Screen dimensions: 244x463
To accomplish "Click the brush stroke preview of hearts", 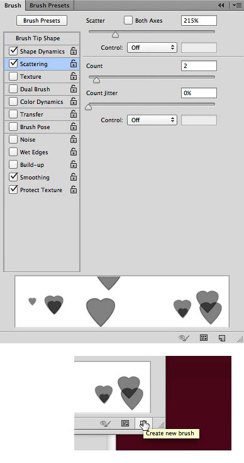I will (x=122, y=302).
